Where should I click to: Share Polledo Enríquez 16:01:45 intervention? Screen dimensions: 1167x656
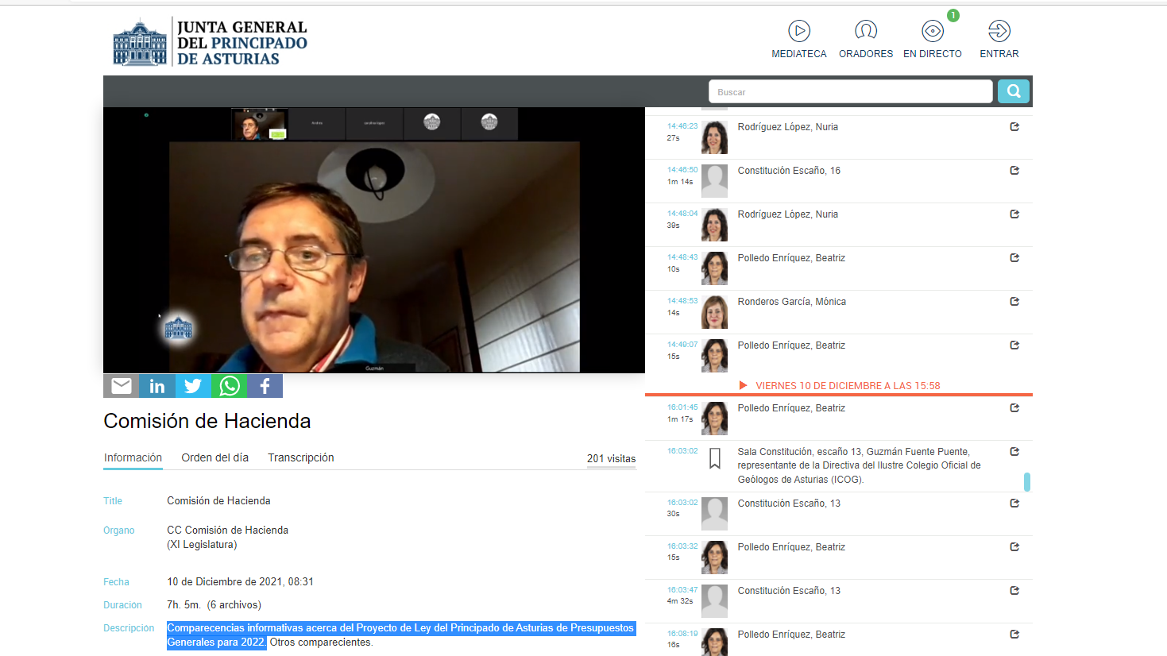[x=1014, y=408]
